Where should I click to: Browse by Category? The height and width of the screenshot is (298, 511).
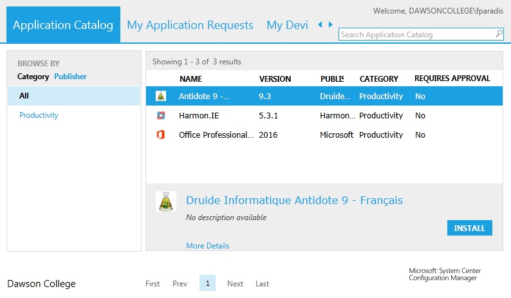[33, 77]
